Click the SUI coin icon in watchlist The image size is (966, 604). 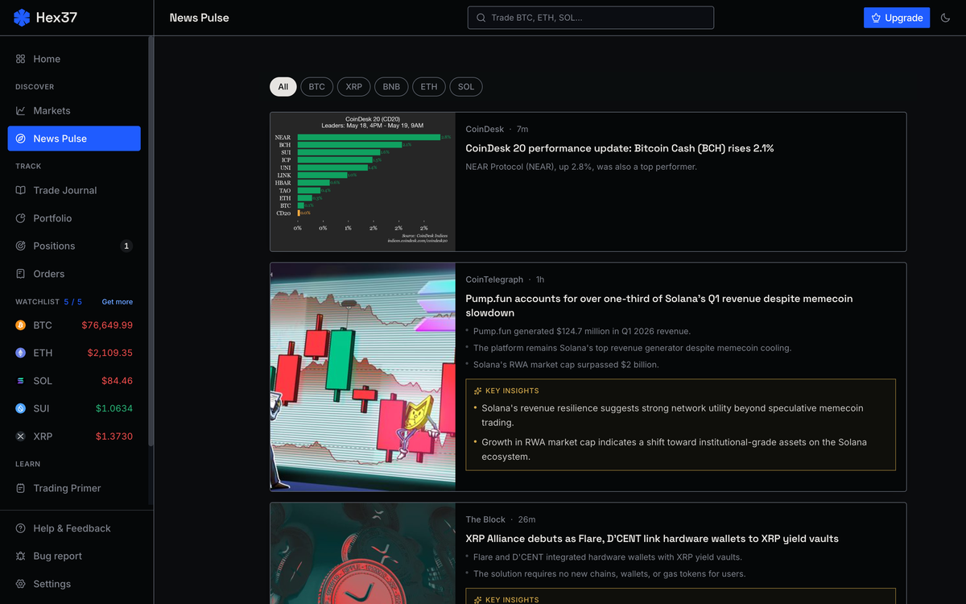tap(21, 408)
